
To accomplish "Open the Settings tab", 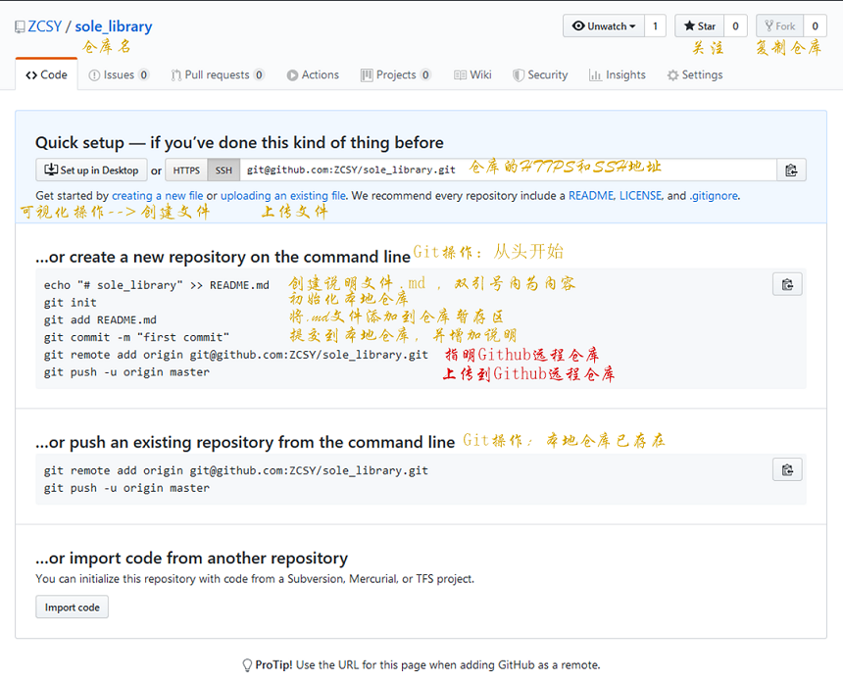I will 695,74.
